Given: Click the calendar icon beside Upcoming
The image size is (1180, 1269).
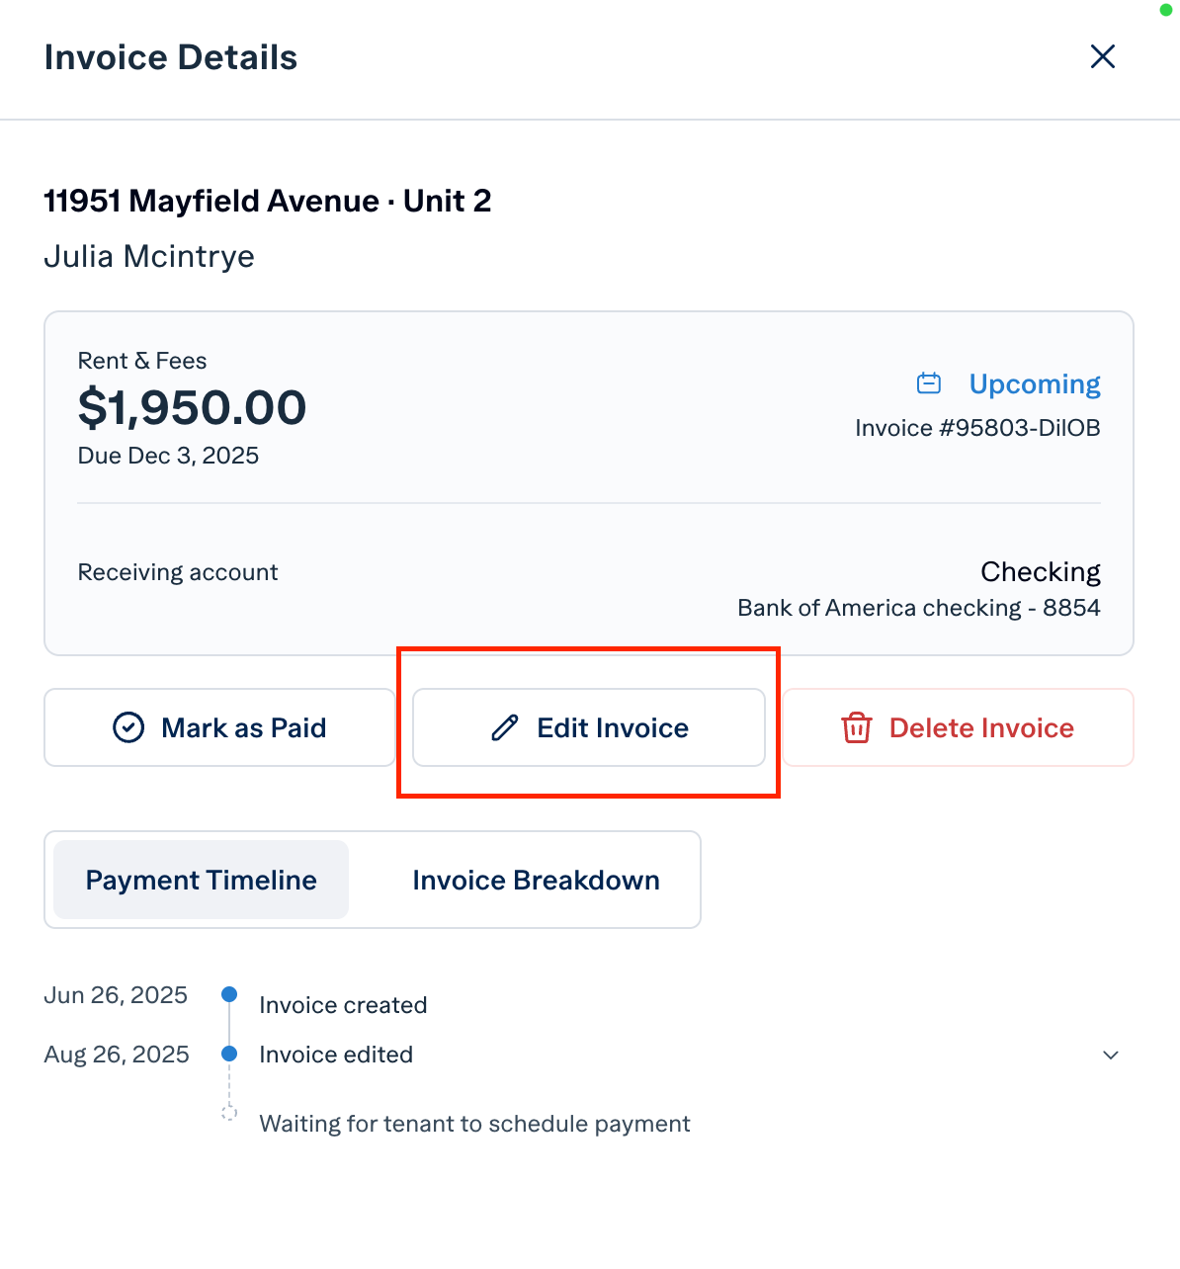Looking at the screenshot, I should pos(929,383).
